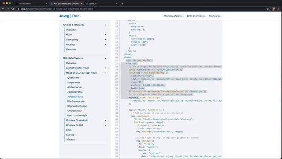Open the QGIS sidebar link
Viewport: 282px width, 159px height.
(69, 130)
